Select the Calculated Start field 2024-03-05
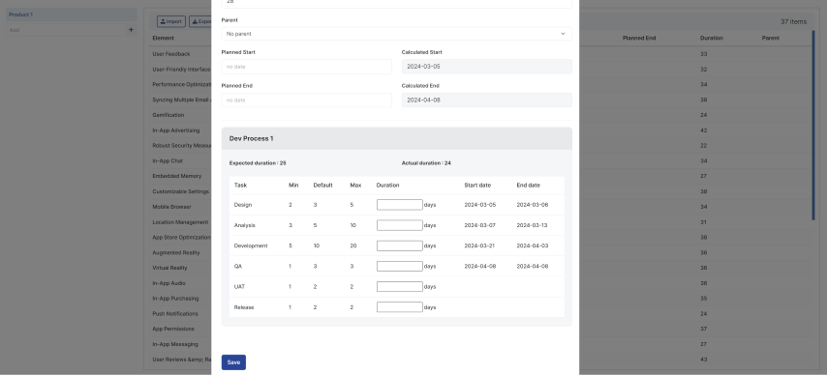This screenshot has width=827, height=375. [487, 67]
